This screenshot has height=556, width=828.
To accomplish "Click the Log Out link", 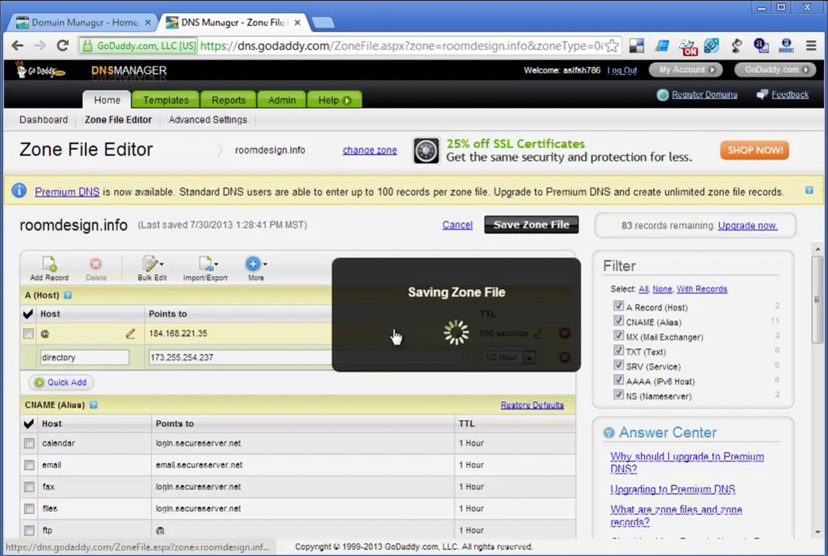I will pyautogui.click(x=622, y=70).
